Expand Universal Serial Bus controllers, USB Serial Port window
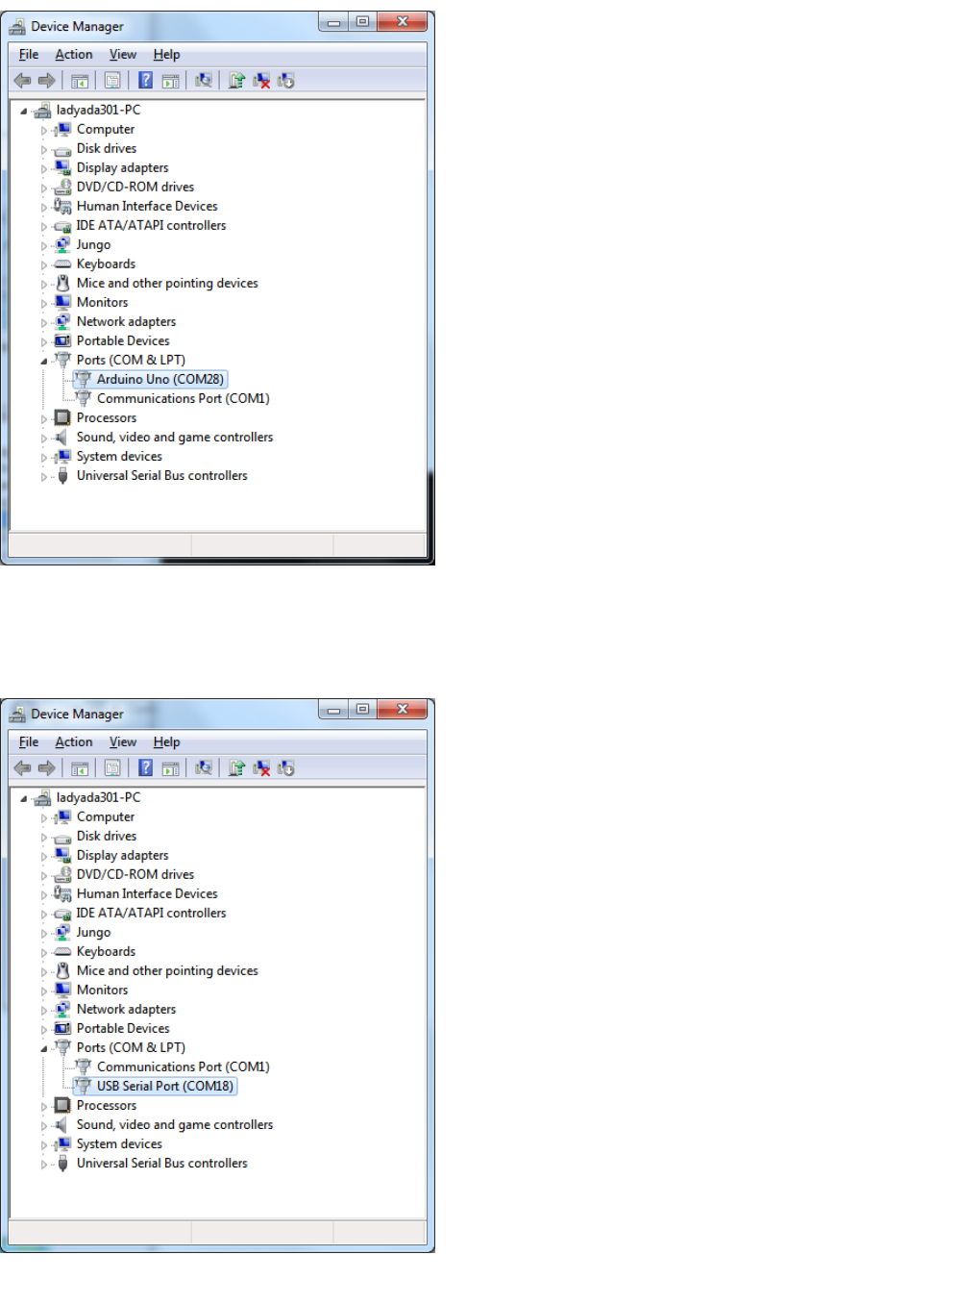The width and height of the screenshot is (957, 1305). pos(43,1164)
